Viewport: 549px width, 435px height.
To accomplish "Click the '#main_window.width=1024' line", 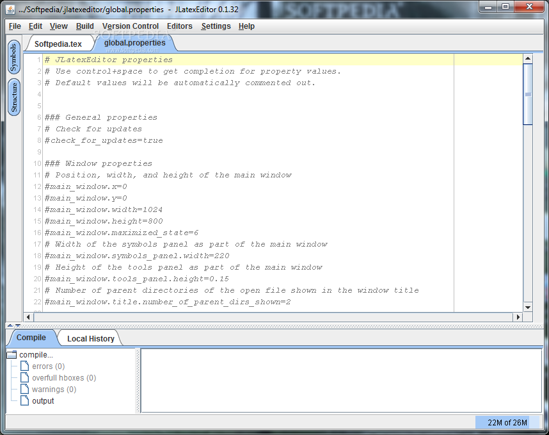I will point(104,209).
